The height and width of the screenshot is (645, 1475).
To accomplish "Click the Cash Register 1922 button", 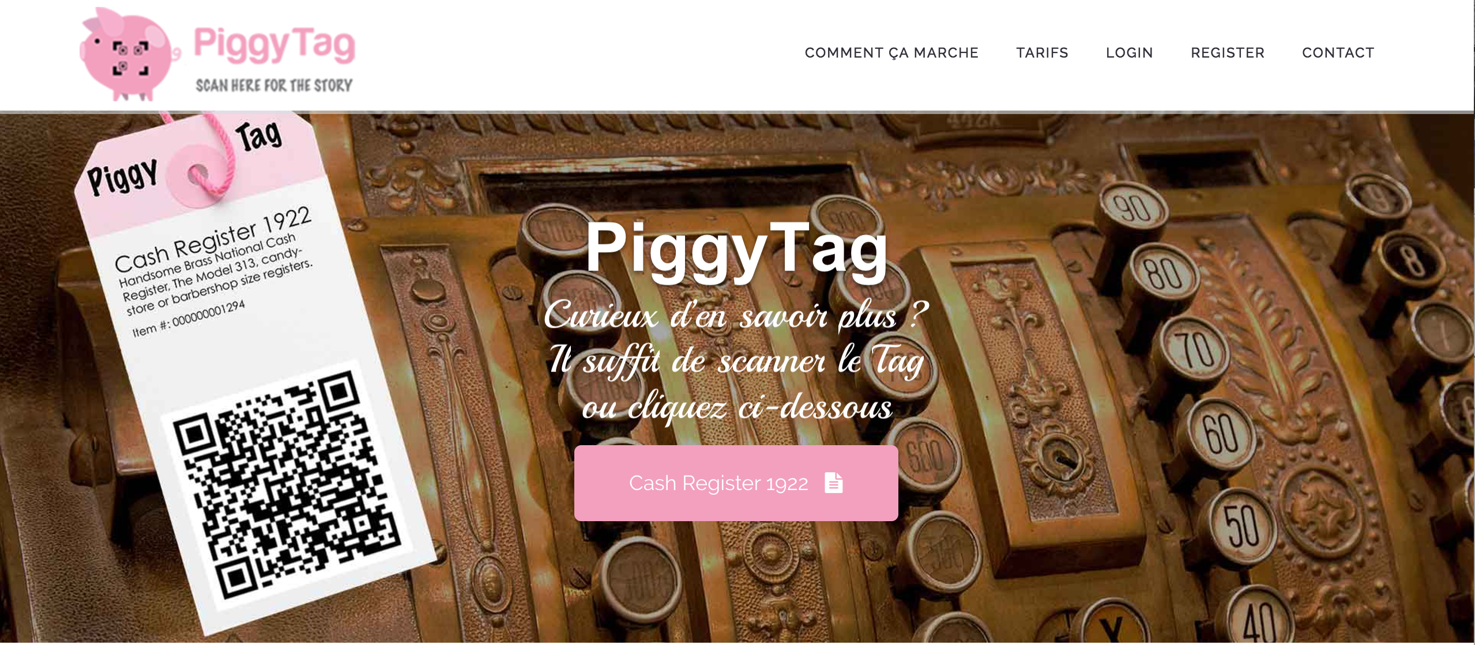I will coord(736,483).
